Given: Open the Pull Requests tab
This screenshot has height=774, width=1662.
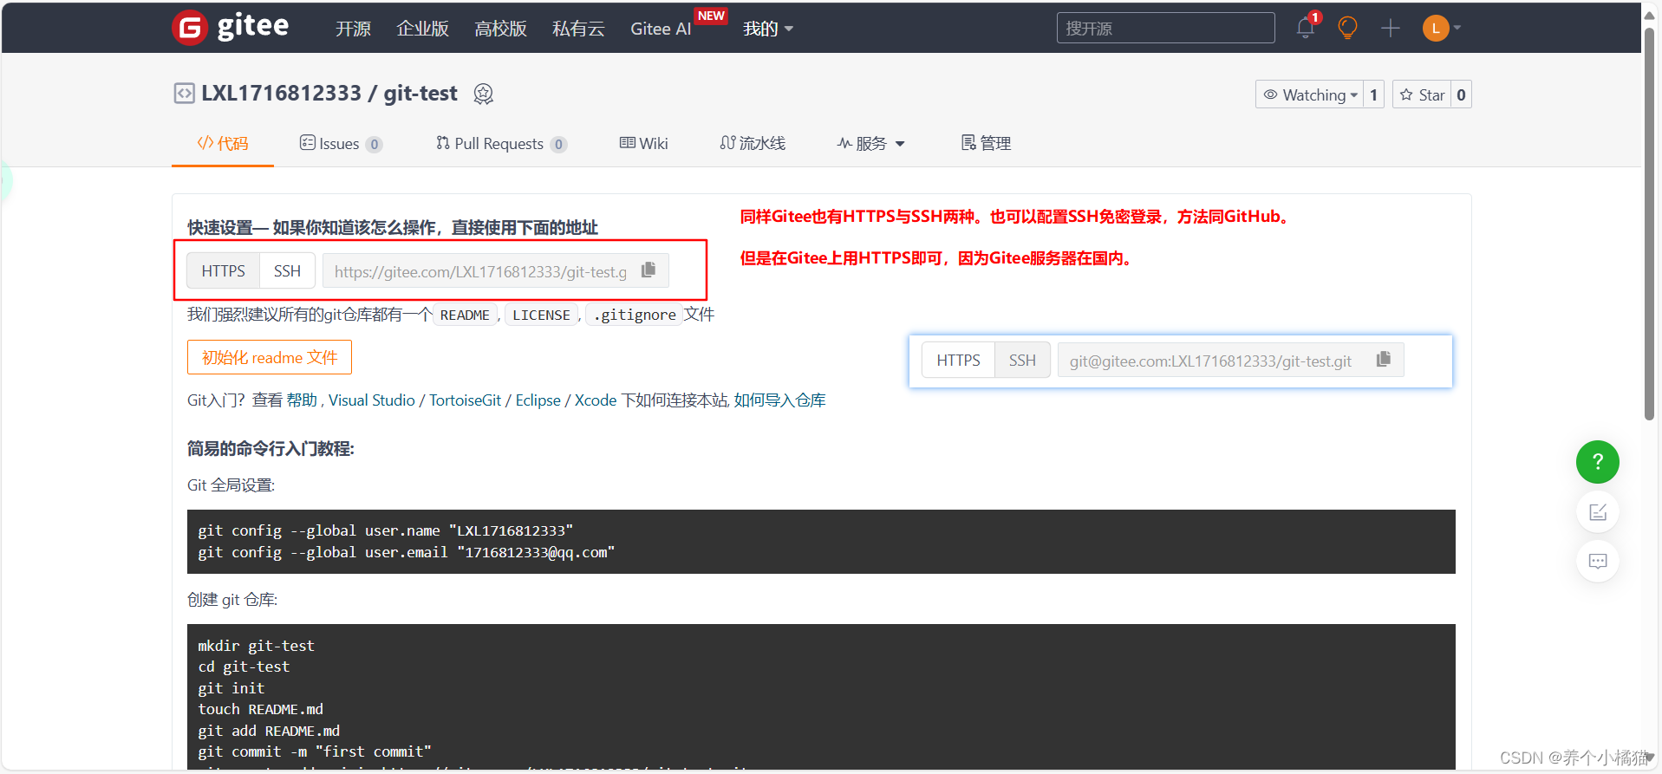Looking at the screenshot, I should coord(501,143).
